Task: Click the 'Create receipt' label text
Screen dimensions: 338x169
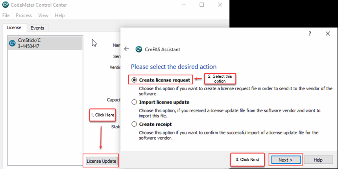Action: (155, 124)
